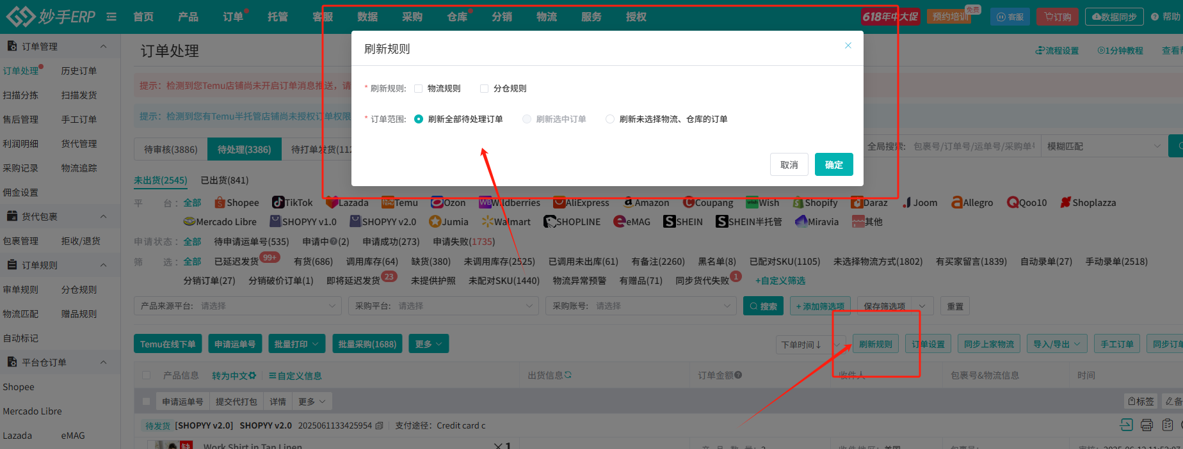Collapse the 订单规则 sidebar section
The width and height of the screenshot is (1183, 449).
[104, 265]
